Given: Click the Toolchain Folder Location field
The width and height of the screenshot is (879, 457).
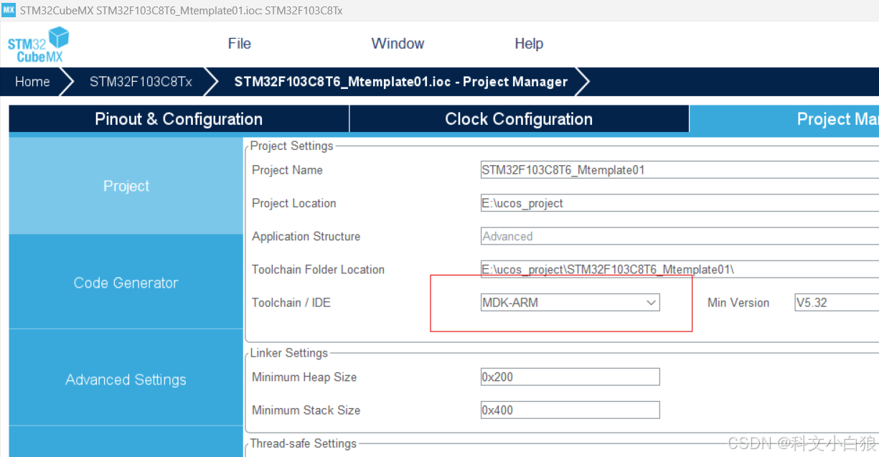Looking at the screenshot, I should [680, 269].
